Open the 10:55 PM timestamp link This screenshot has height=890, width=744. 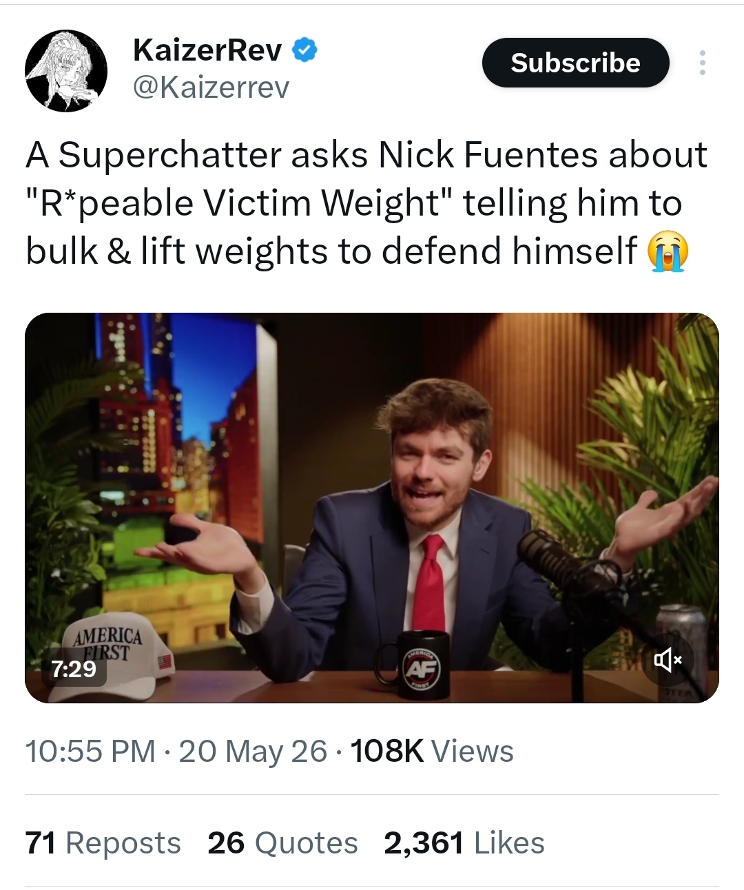coord(90,751)
